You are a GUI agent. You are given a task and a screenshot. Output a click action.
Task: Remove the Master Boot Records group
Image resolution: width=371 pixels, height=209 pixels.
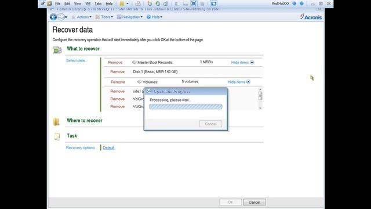coord(115,63)
